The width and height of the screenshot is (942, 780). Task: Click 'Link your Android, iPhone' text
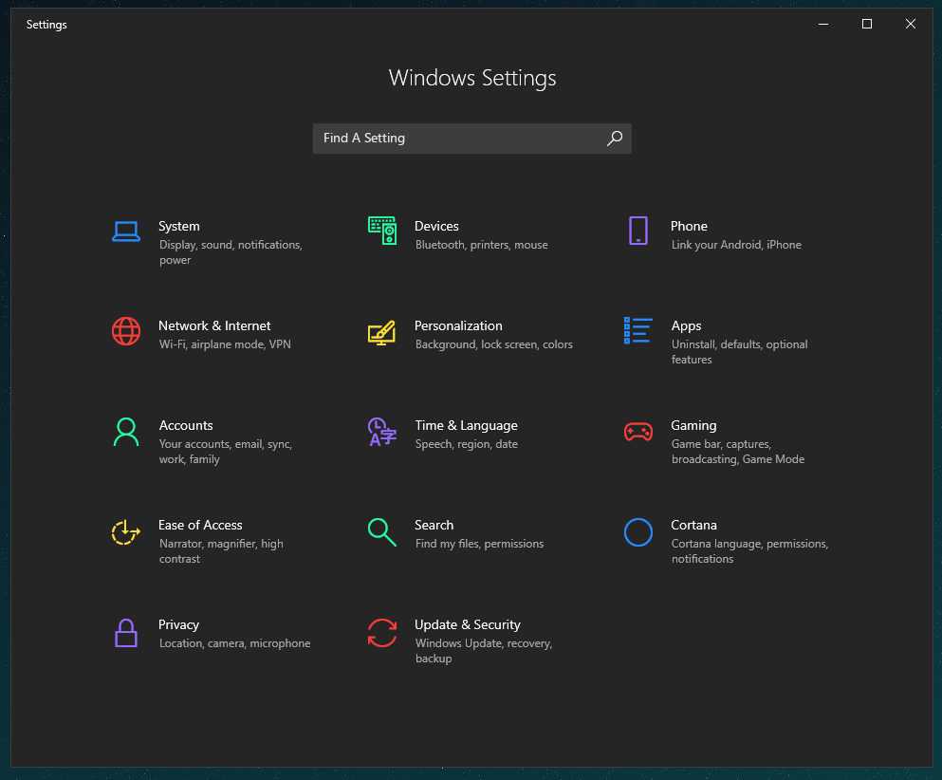[736, 245]
